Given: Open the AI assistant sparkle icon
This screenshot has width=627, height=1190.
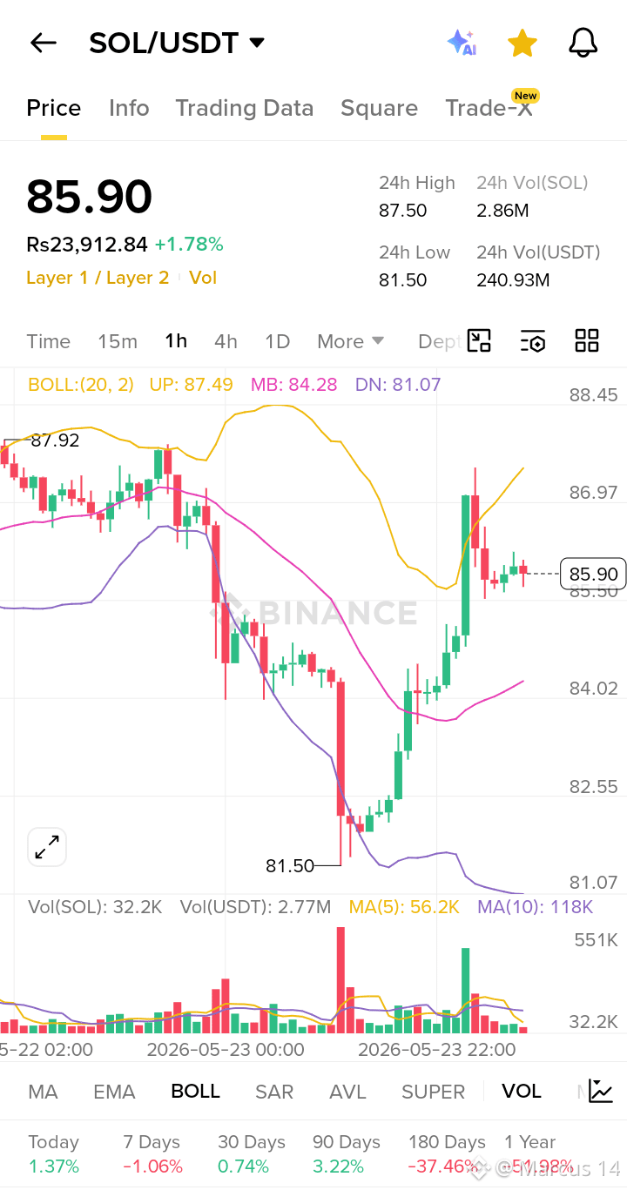Looking at the screenshot, I should (462, 43).
